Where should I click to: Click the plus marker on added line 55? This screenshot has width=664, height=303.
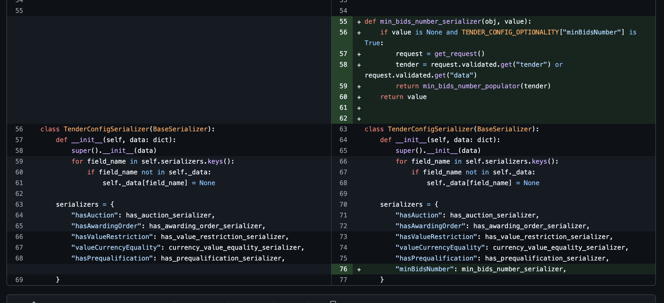click(x=359, y=22)
